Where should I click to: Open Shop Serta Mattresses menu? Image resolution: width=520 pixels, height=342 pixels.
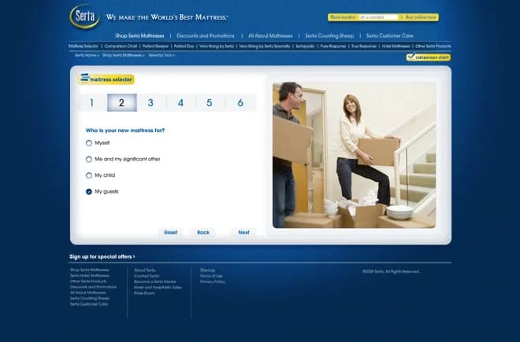(x=139, y=35)
